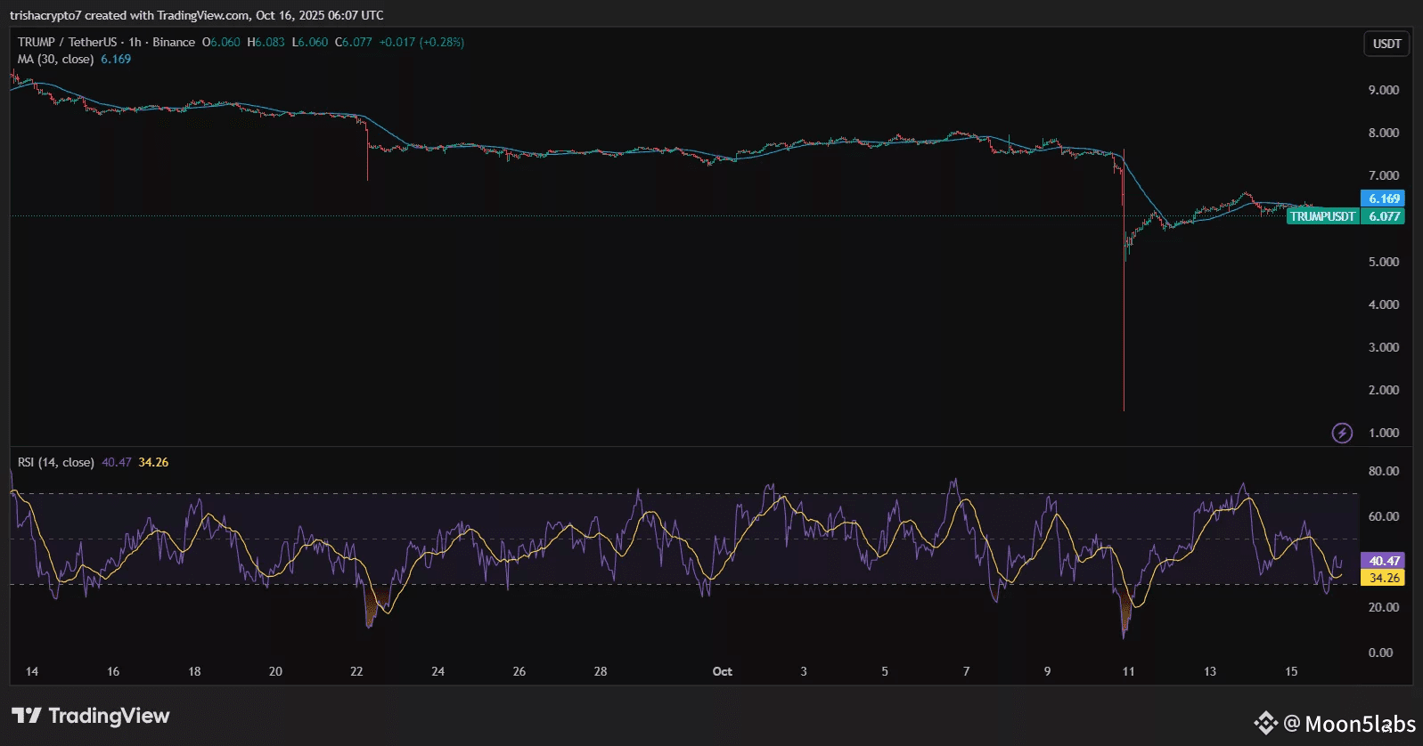The image size is (1423, 746).
Task: Click the TradingView logo icon
Action: (26, 716)
